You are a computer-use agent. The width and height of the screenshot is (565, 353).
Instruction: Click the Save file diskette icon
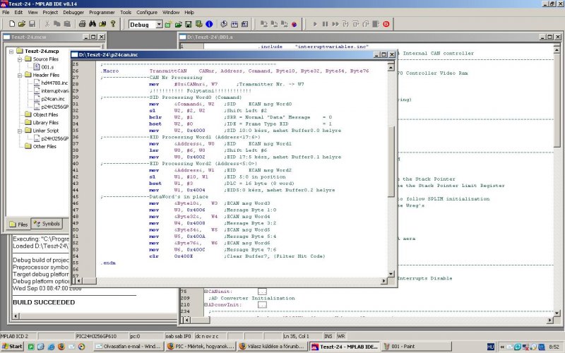(32, 24)
